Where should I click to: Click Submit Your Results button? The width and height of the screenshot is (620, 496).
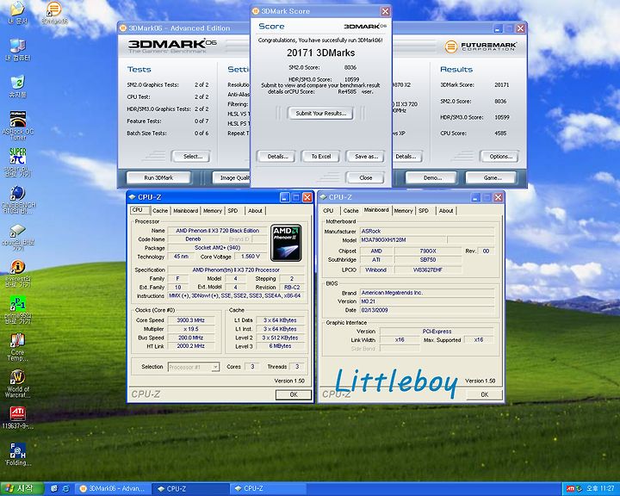pyautogui.click(x=320, y=114)
